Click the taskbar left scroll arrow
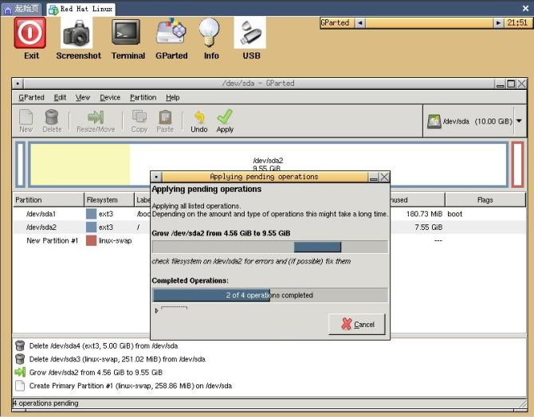 click(360, 23)
